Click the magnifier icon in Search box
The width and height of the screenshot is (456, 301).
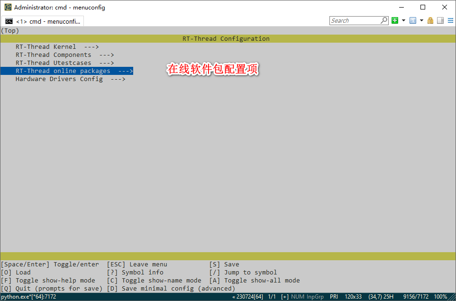[x=384, y=20]
